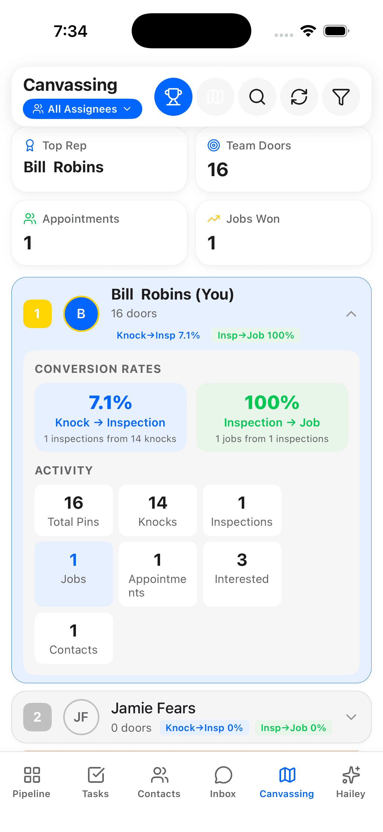Screen dimensions: 383x832
Task: Tap the '16 doors' text
Action: (134, 313)
